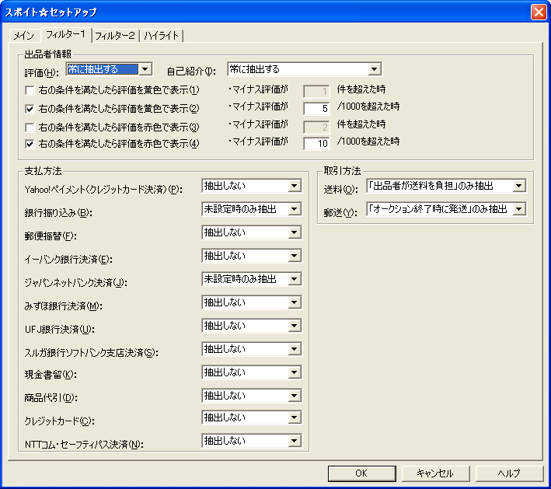Click the disabled count field showing 1
This screenshot has height=489, width=551.
coord(316,92)
